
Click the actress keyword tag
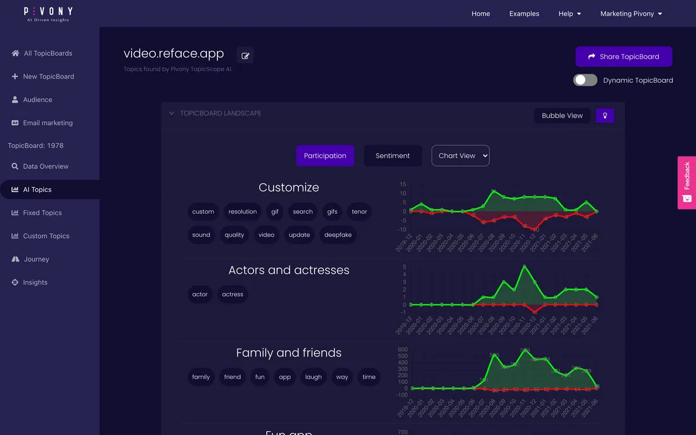[x=233, y=295]
